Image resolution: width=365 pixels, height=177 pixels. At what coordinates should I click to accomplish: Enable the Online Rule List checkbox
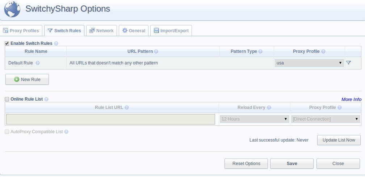[x=7, y=99]
